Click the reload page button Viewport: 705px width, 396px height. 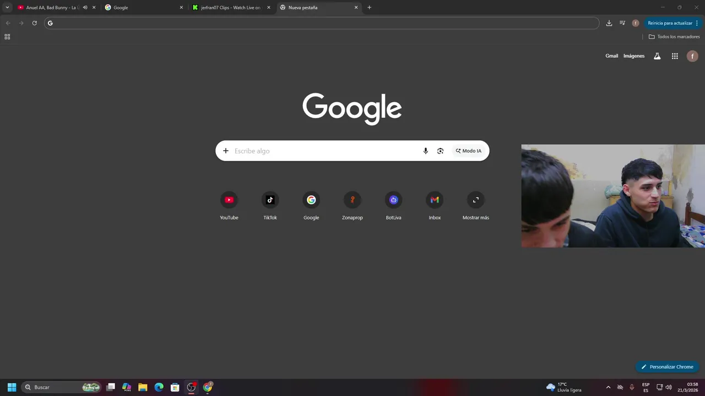pyautogui.click(x=34, y=23)
